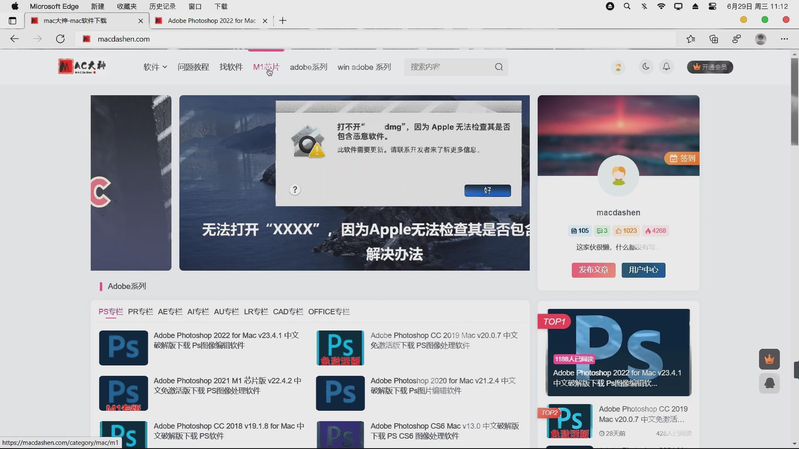The image size is (799, 449).
Task: Reload the page with the refresh icon
Action: point(60,39)
